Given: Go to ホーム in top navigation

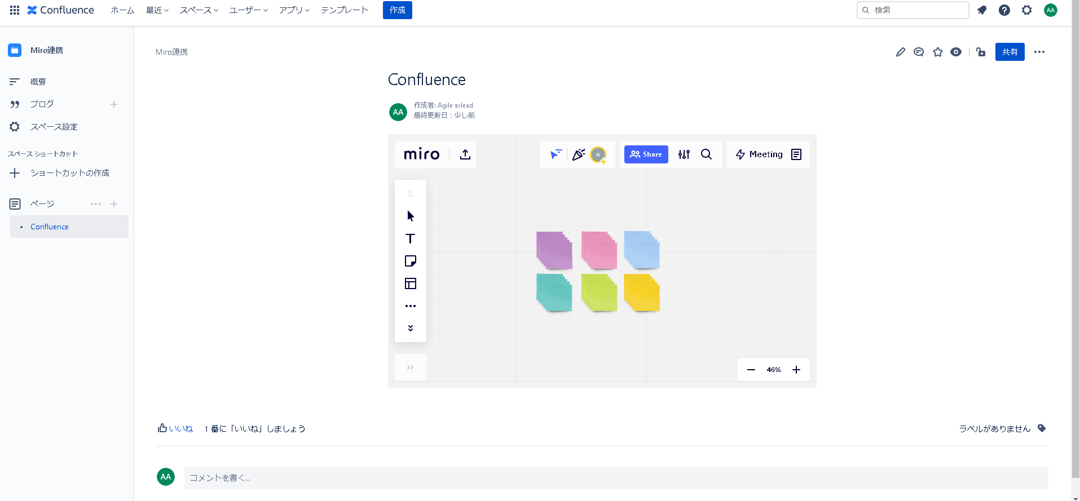Looking at the screenshot, I should point(122,10).
